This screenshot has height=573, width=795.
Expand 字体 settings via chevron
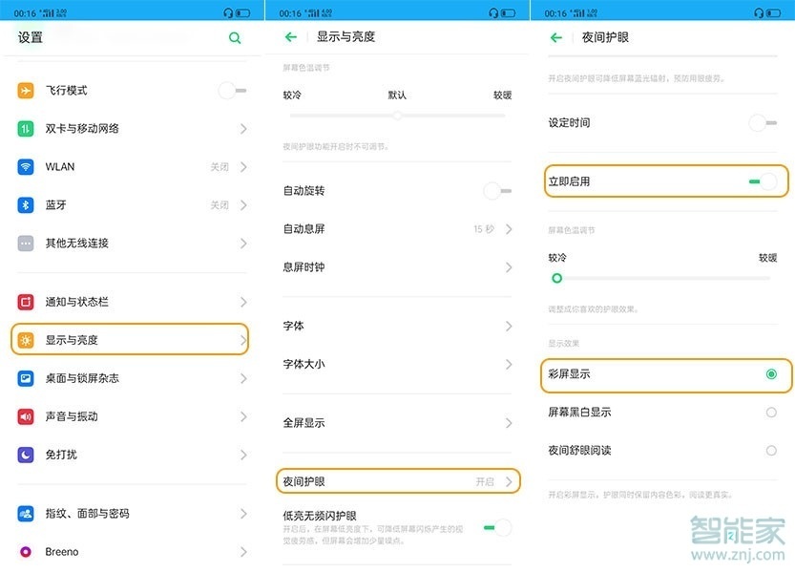click(509, 326)
